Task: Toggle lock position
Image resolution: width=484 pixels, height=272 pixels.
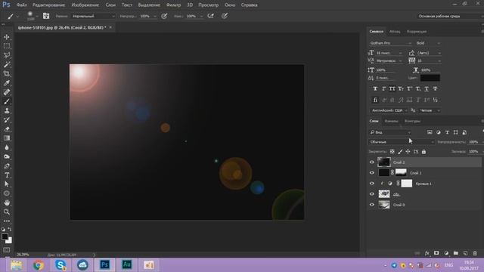Action: click(x=408, y=151)
